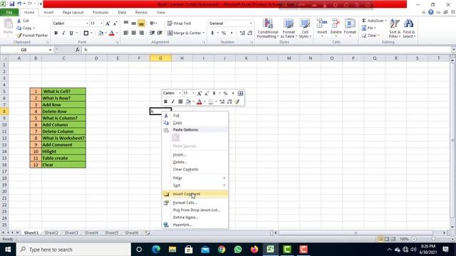Screen dimensions: 456x256
Task: Click the Windows search box
Action: pyautogui.click(x=74, y=250)
